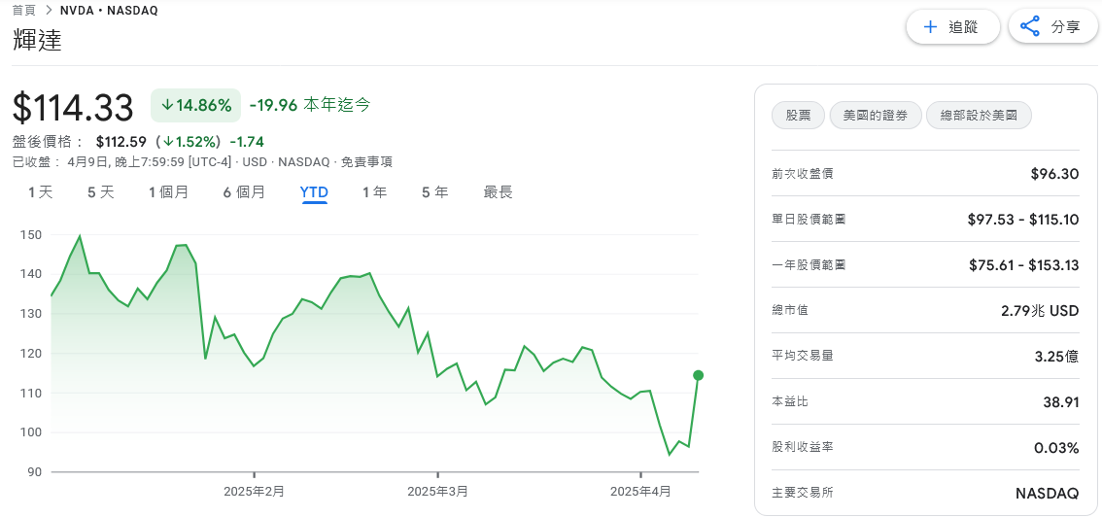This screenshot has width=1102, height=517.
Task: Select the 5 天 time range tab
Action: pos(100,191)
